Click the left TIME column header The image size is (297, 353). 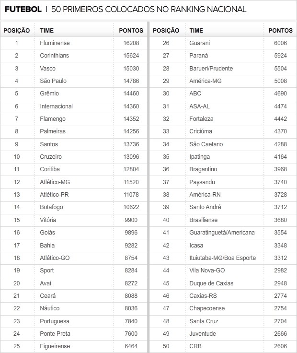point(47,31)
